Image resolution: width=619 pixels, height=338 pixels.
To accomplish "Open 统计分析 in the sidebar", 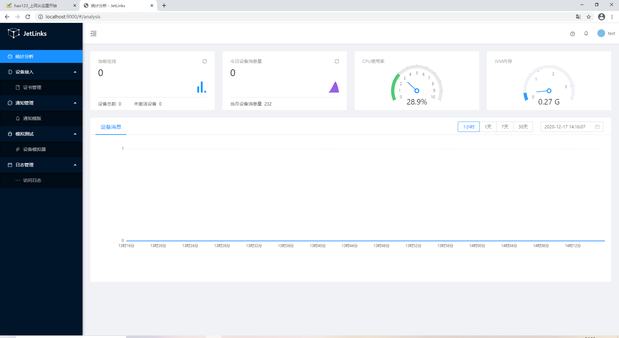I will tap(25, 56).
